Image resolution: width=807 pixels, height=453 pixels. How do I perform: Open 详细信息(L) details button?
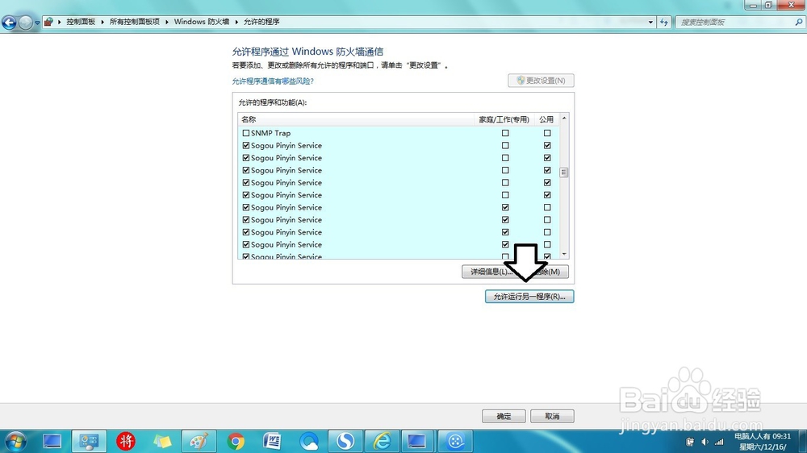[x=488, y=272]
